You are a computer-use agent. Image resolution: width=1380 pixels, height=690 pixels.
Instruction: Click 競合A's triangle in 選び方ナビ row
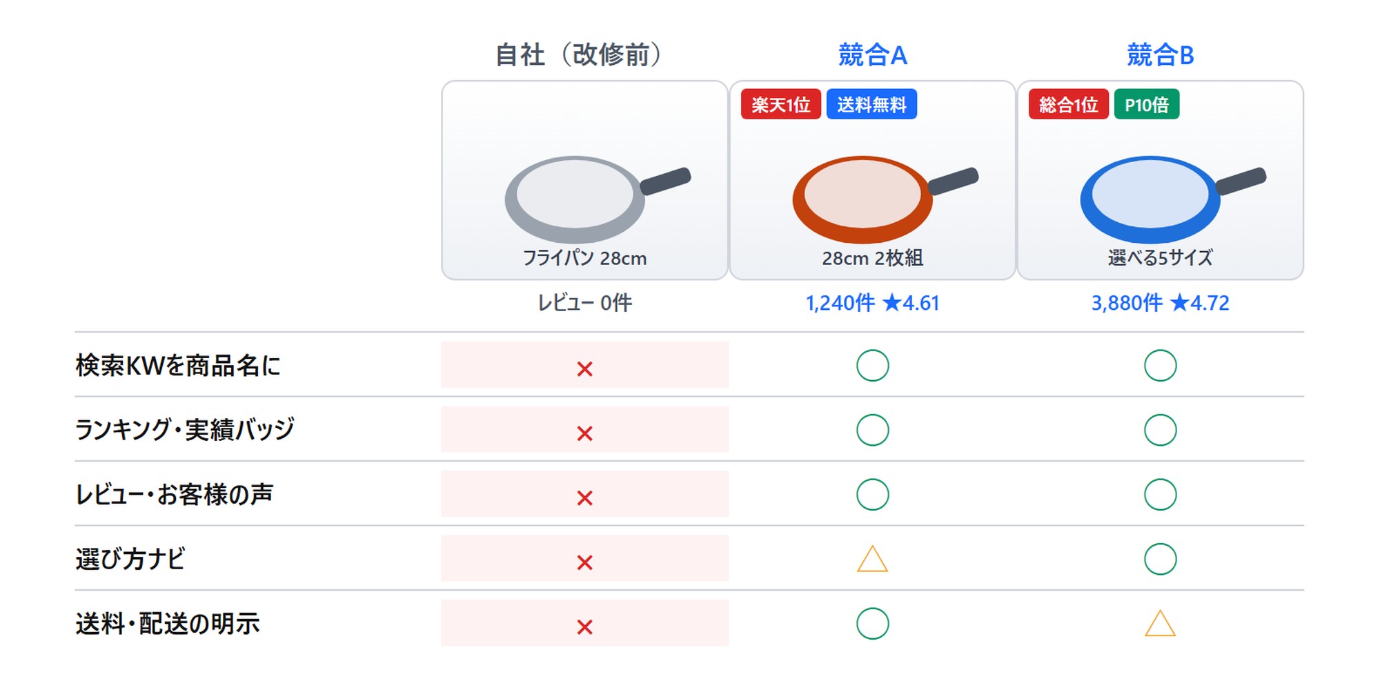pos(872,560)
